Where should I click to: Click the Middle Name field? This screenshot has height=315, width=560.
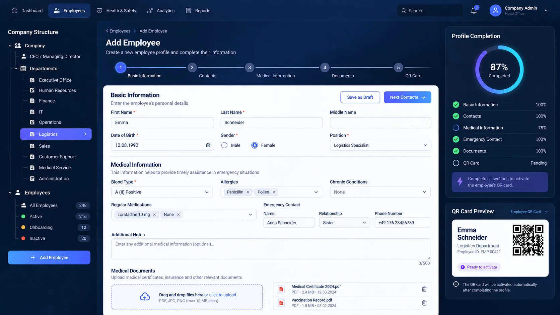380,123
